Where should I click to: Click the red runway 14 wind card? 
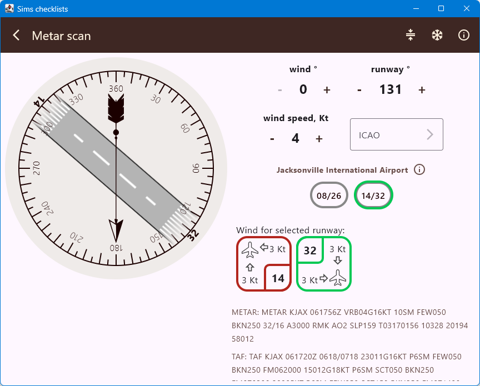click(x=263, y=264)
